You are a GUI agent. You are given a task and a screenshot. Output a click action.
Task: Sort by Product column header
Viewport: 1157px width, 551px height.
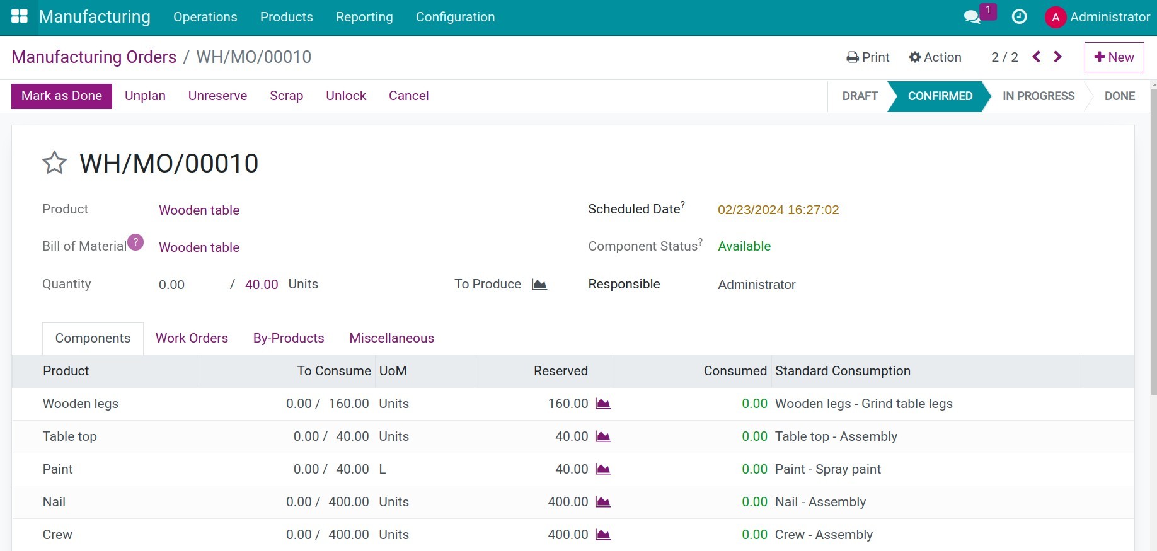tap(104, 371)
